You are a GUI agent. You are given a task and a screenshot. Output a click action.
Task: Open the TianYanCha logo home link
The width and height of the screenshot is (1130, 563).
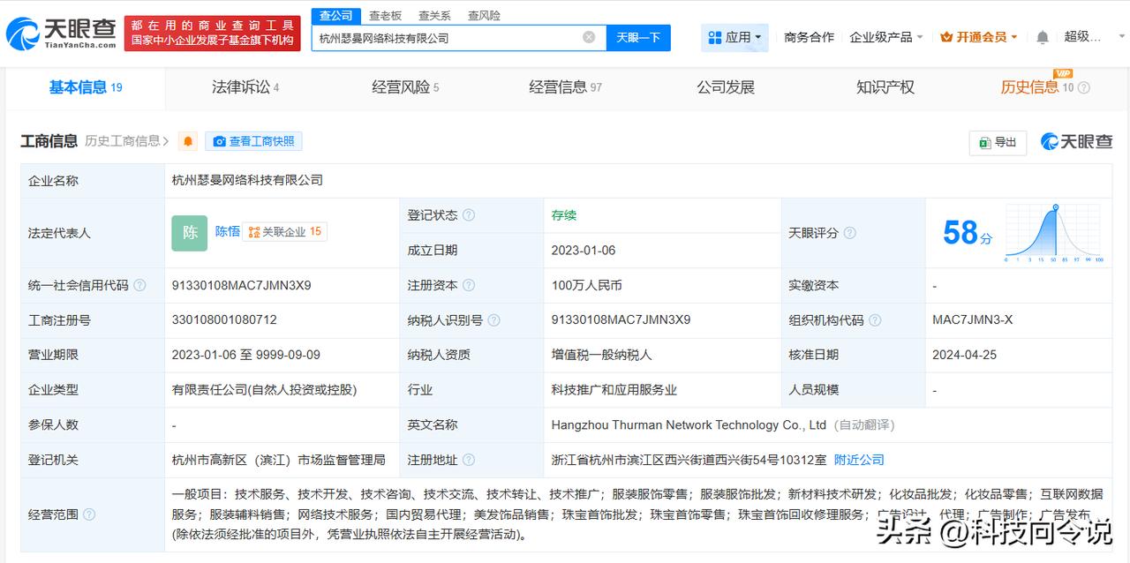point(61,33)
